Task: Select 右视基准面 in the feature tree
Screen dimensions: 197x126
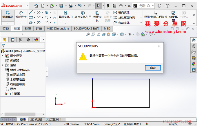Action: pos(16,84)
